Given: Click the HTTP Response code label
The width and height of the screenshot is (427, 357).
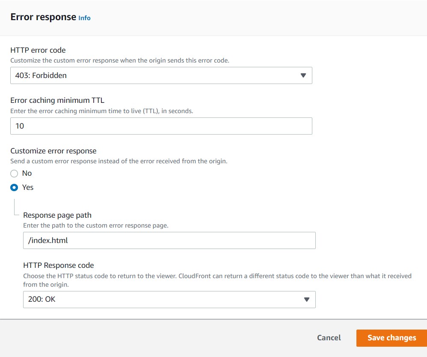Looking at the screenshot, I should pyautogui.click(x=59, y=265).
